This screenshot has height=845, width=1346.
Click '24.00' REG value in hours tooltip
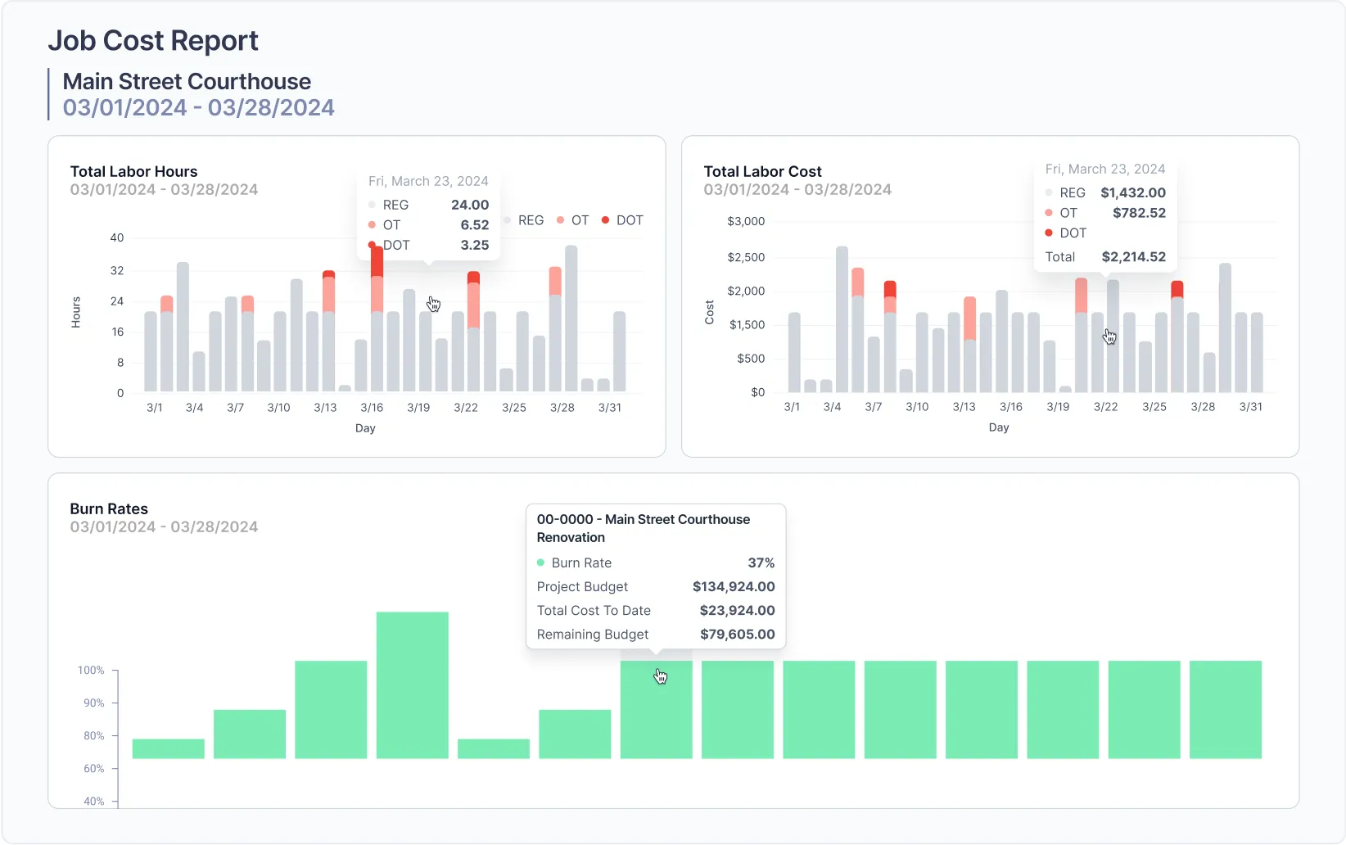[470, 205]
